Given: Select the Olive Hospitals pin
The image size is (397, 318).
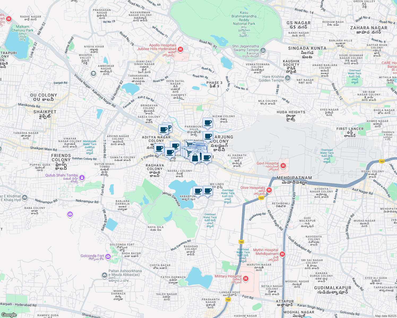Looking at the screenshot, I should coord(269,190).
